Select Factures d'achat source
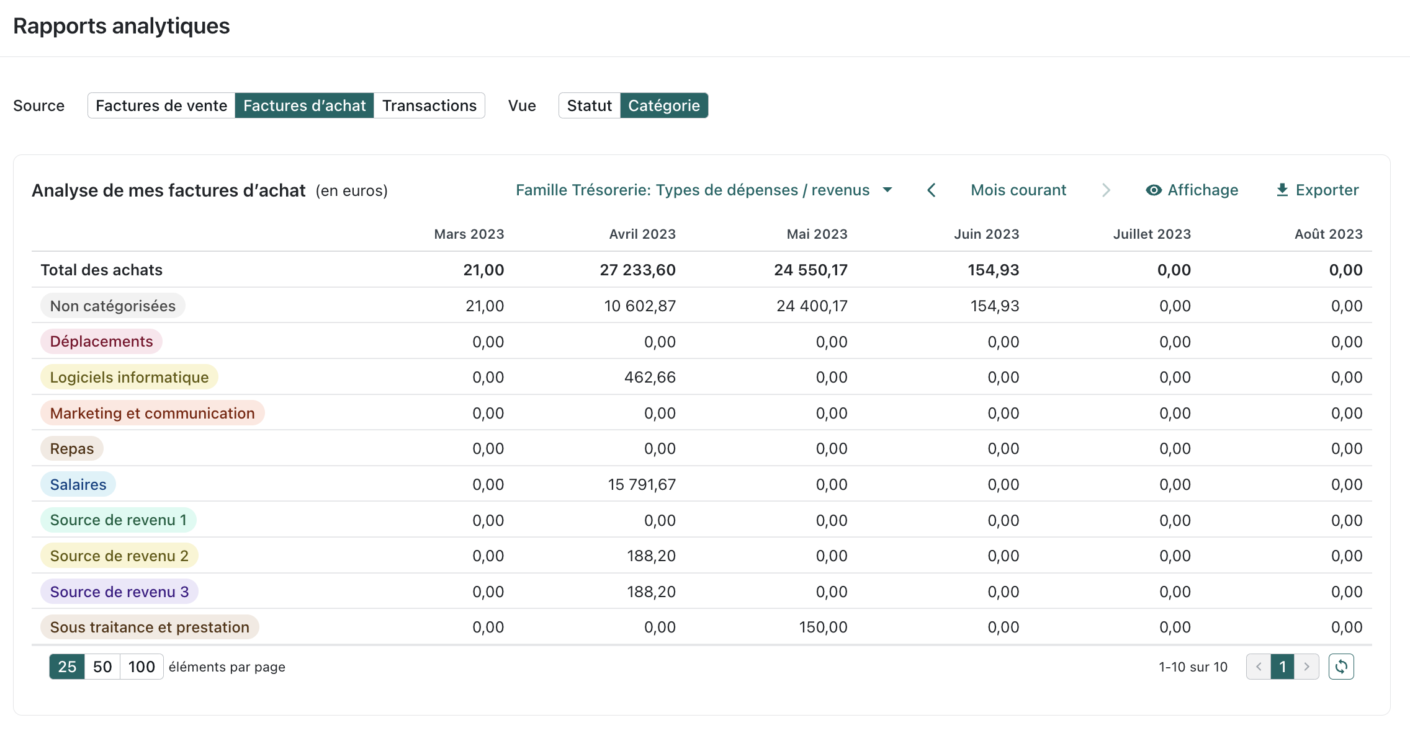1410x754 pixels. tap(304, 105)
